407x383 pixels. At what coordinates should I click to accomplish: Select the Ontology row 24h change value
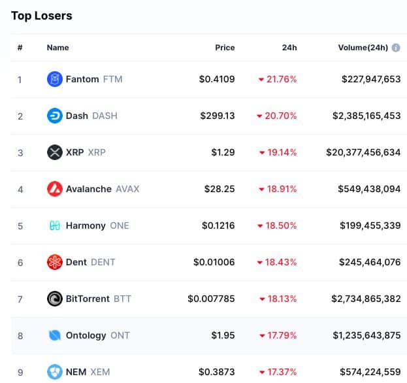278,335
